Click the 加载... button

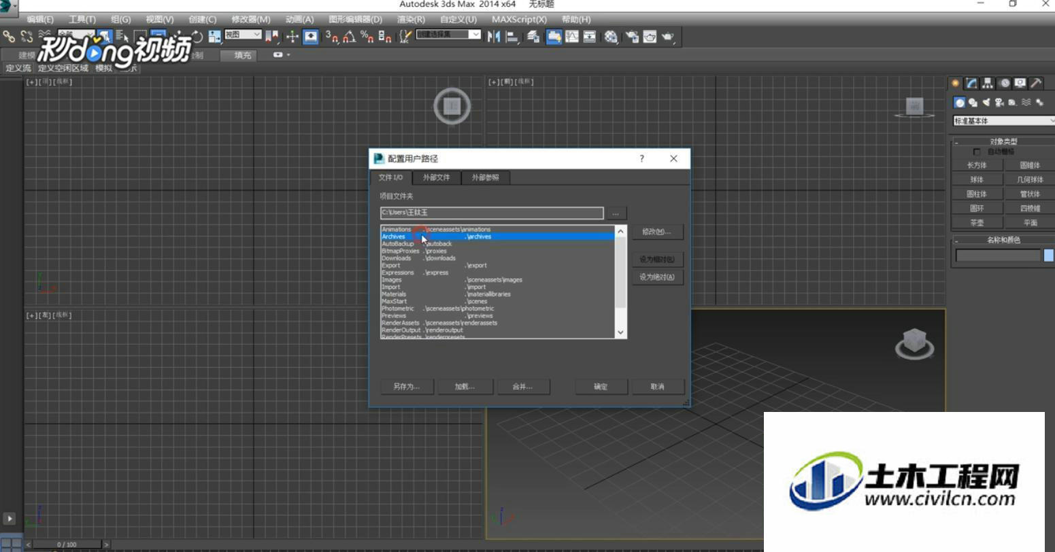click(465, 386)
